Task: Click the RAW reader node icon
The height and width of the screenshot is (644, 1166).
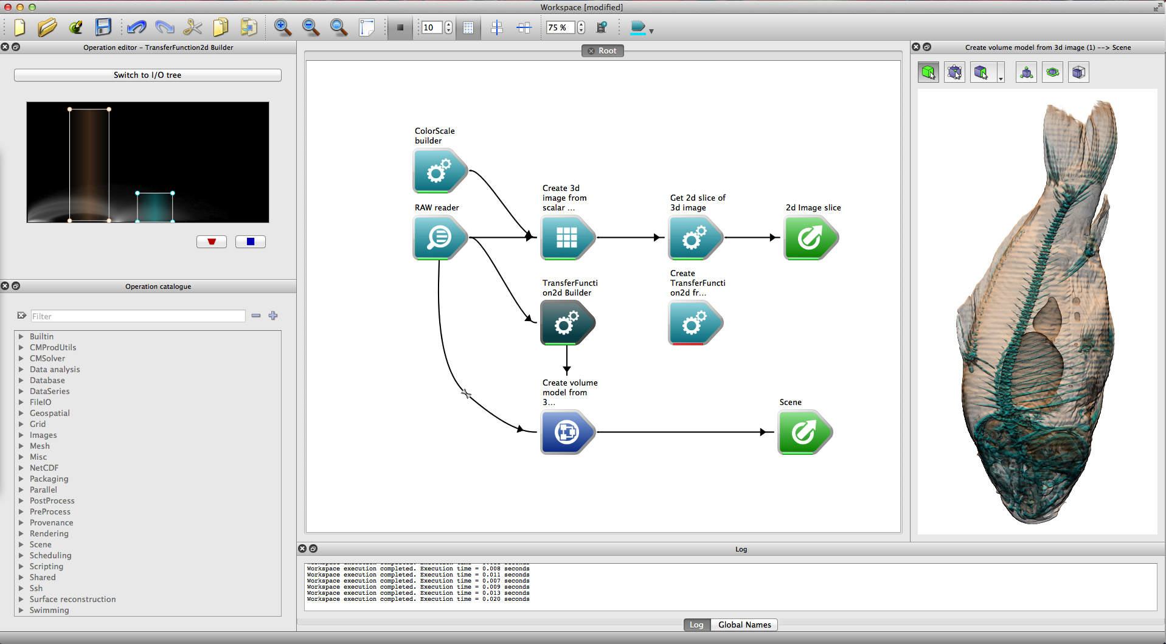Action: click(x=440, y=238)
